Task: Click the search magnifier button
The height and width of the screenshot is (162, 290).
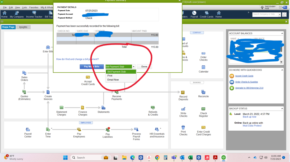Action: (284, 14)
